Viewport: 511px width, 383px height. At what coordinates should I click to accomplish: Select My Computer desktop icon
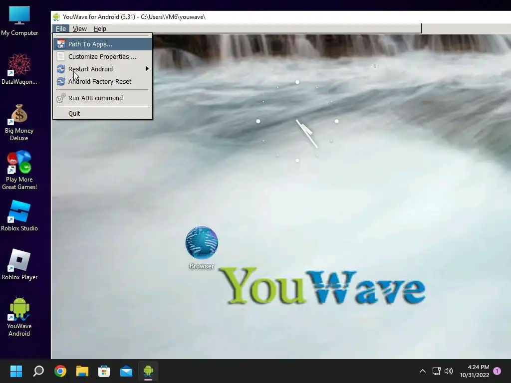pos(19,21)
